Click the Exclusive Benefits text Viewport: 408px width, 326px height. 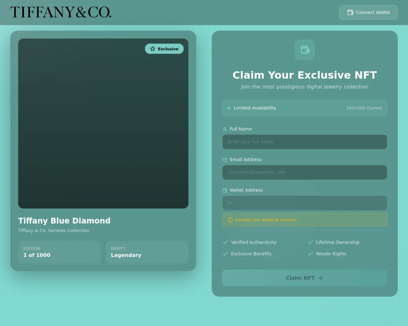pyautogui.click(x=251, y=254)
